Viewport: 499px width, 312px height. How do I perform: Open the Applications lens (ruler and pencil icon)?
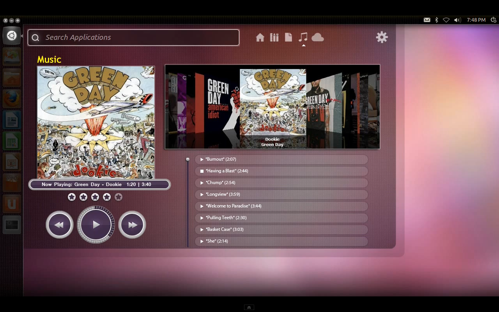pyautogui.click(x=274, y=37)
